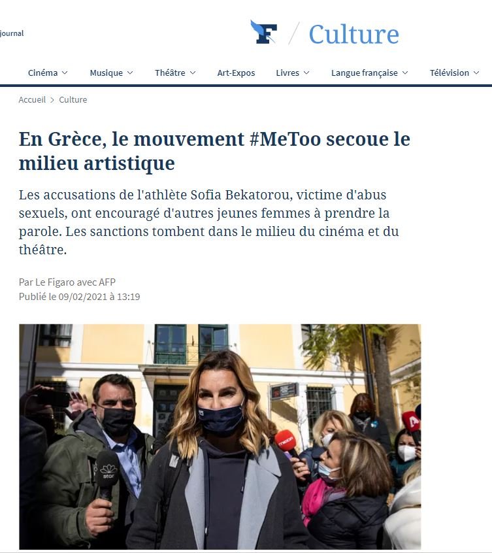
Task: Click the author line Le Figaro avec AFP
Action: [67, 282]
